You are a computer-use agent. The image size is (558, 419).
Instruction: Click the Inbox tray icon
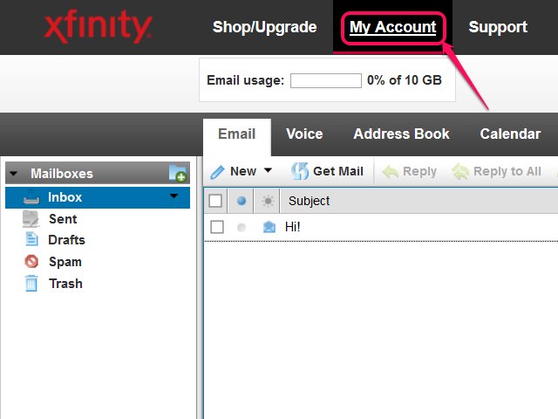(31, 197)
